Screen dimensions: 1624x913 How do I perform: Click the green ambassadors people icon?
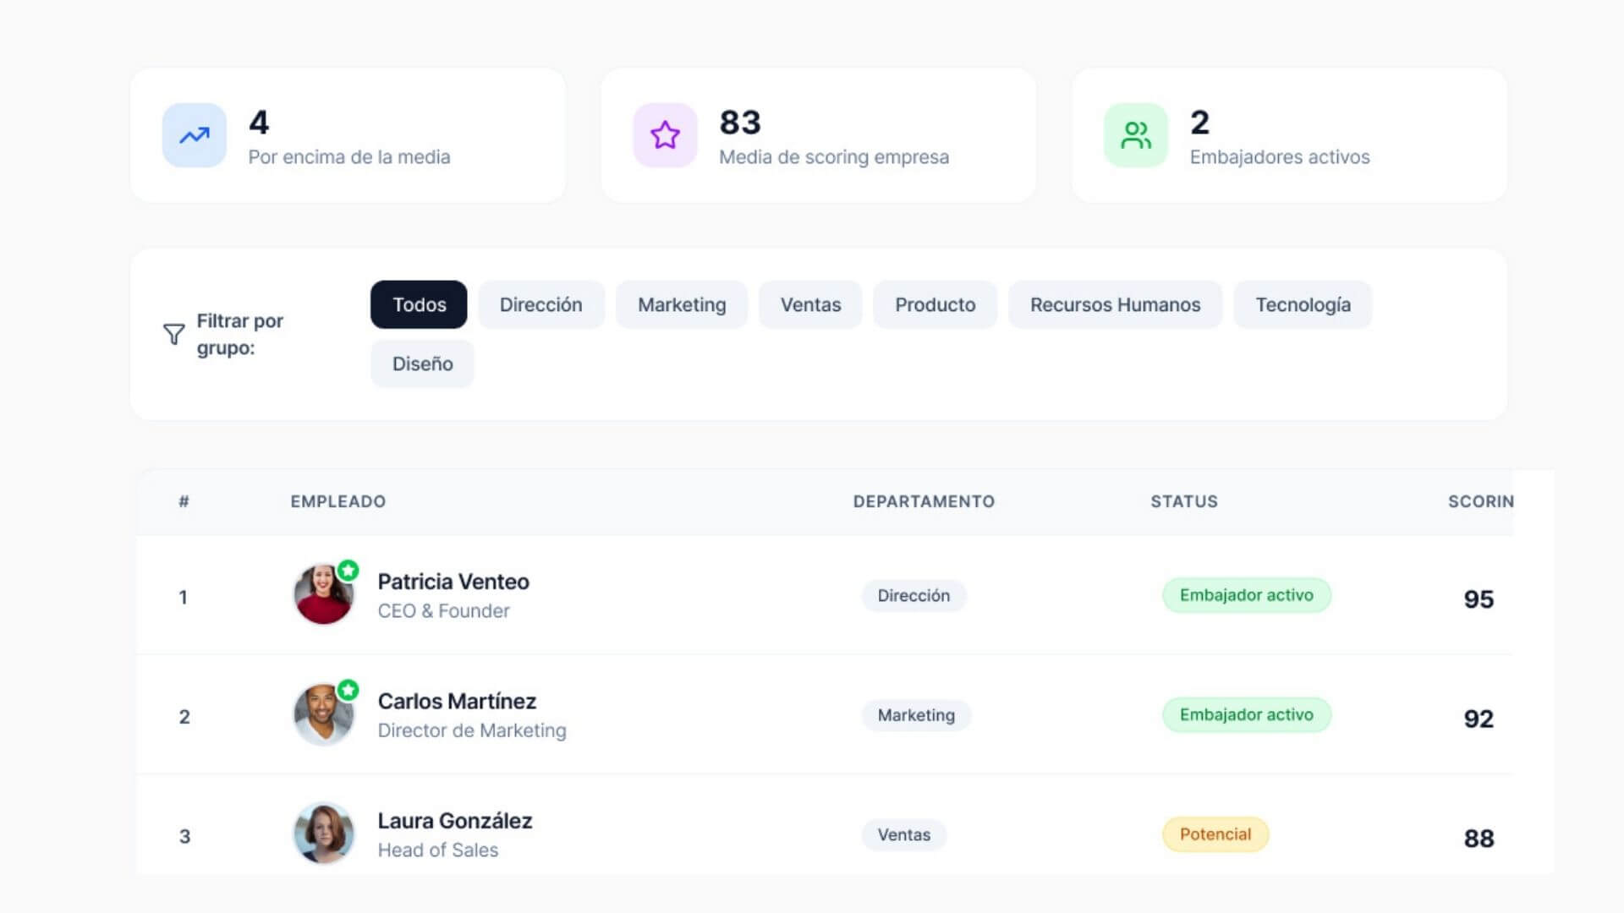click(1135, 135)
